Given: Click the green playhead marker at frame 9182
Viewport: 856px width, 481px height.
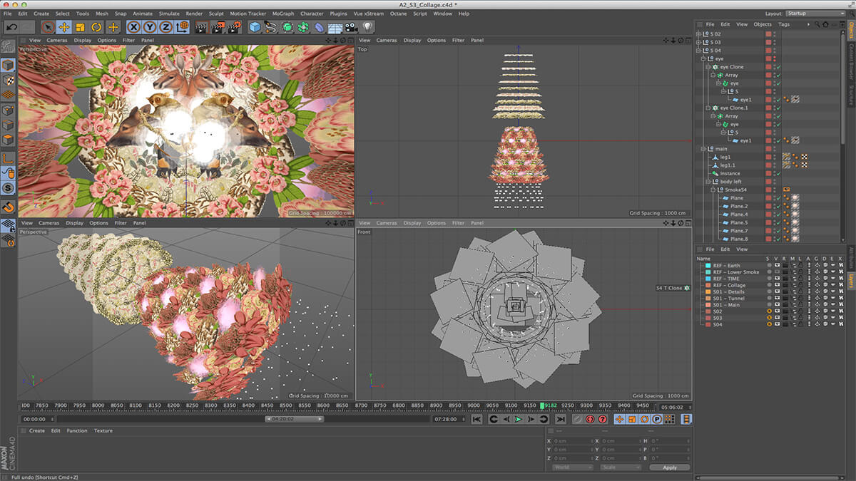Looking at the screenshot, I should pyautogui.click(x=543, y=405).
